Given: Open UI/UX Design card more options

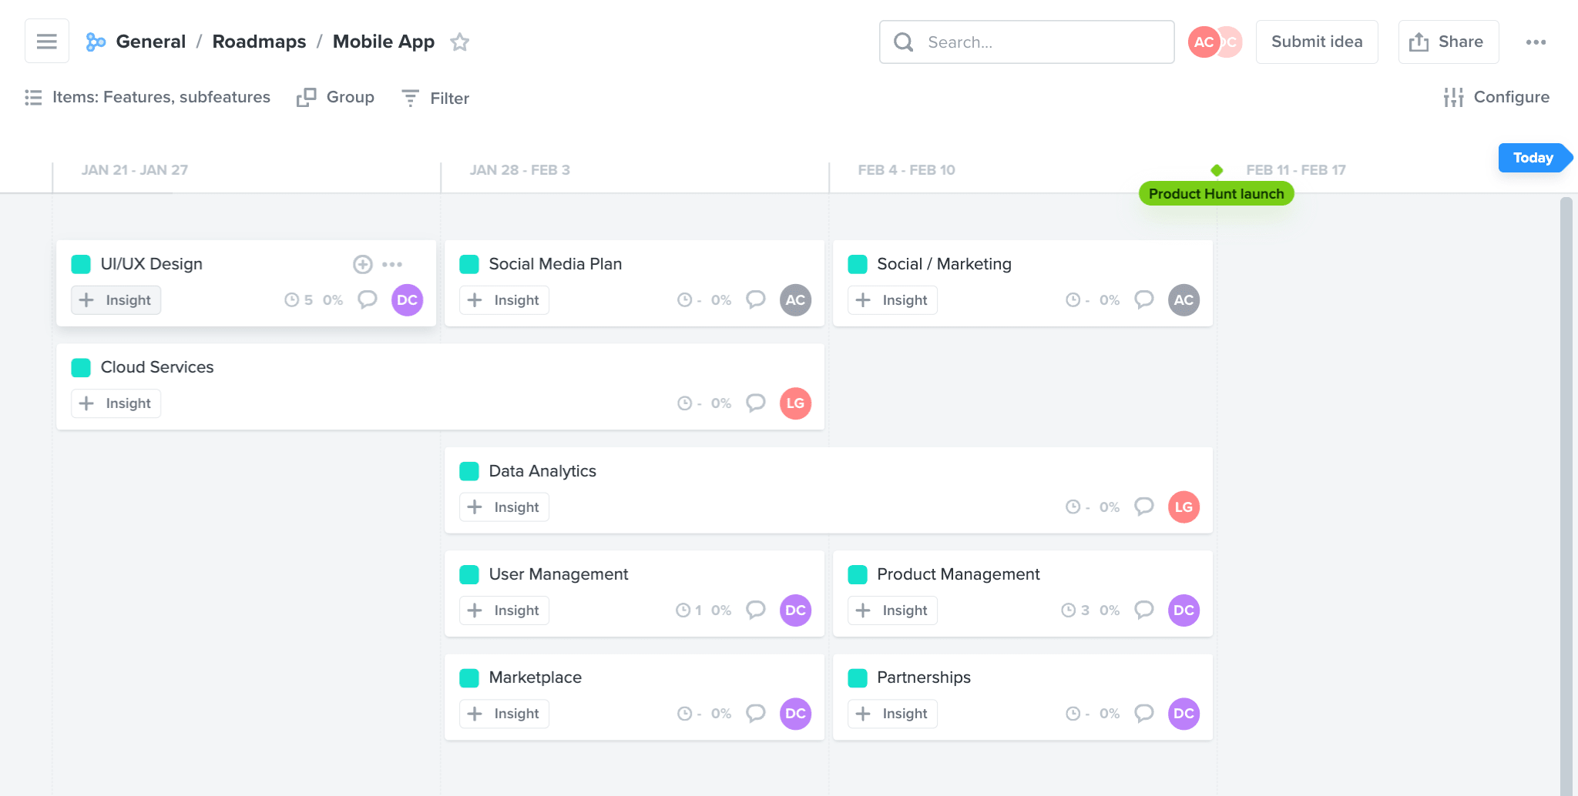Looking at the screenshot, I should [392, 264].
